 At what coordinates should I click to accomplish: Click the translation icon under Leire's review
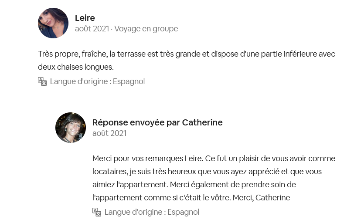42,81
